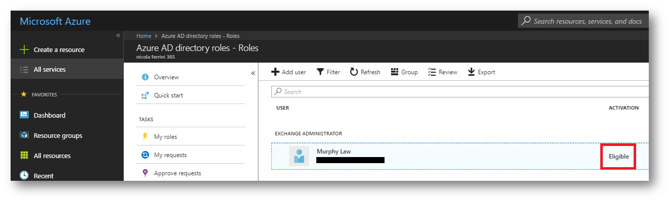
Task: Go to Approve requests
Action: 177,173
